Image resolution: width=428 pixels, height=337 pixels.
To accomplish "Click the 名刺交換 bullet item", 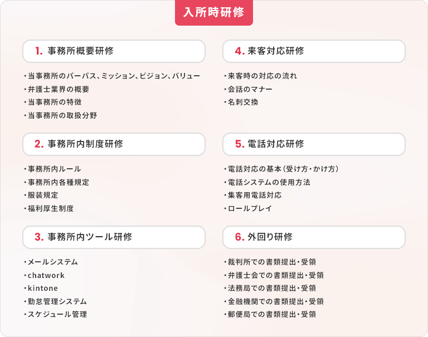I will (x=241, y=102).
